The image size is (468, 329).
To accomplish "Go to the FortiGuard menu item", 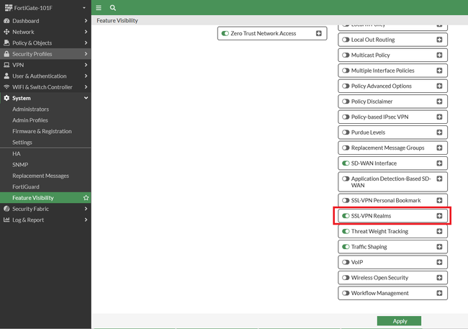I will tap(26, 187).
